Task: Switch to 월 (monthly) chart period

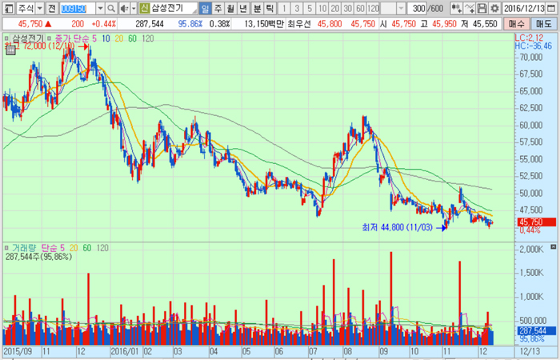Action: [231, 8]
